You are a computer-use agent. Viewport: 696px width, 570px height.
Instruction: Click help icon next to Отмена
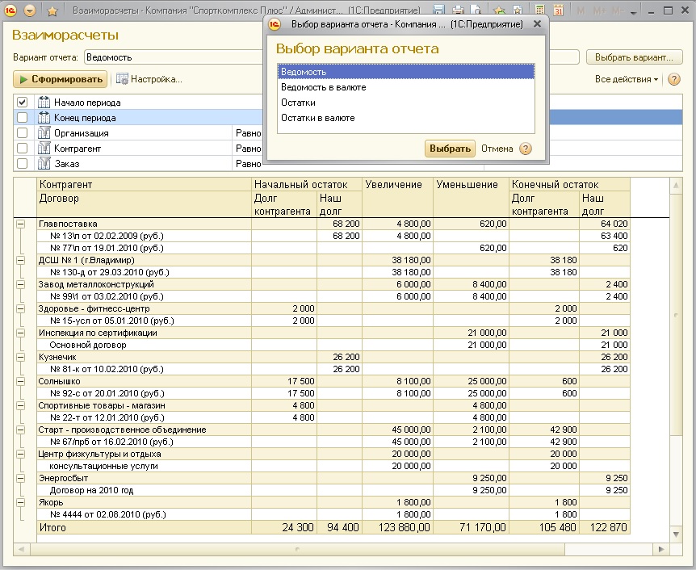click(x=526, y=149)
